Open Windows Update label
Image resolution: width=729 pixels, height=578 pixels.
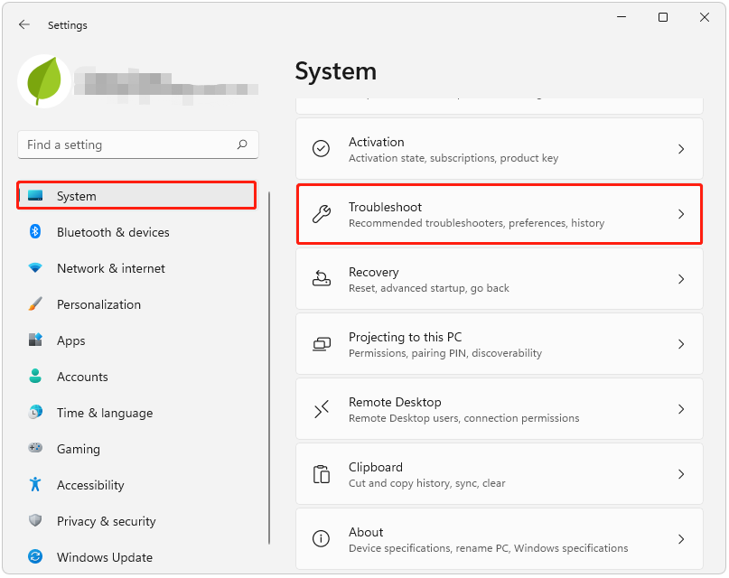[x=105, y=557]
